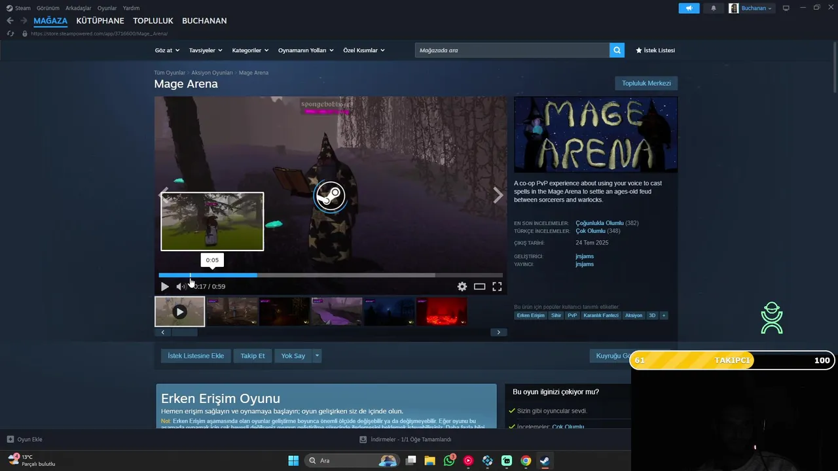Add a tag with plus button
838x471 pixels.
(663, 315)
